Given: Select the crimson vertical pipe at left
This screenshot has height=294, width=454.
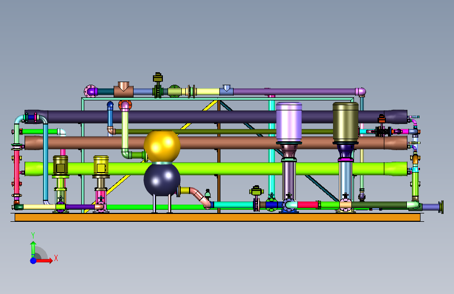Looking at the screenshot, I should coord(17,172).
